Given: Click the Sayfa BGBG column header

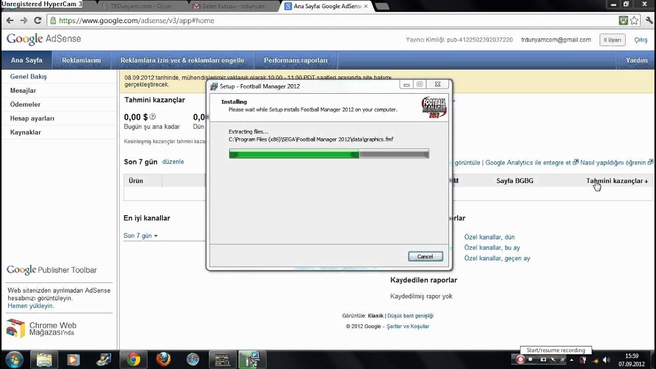Looking at the screenshot, I should click(515, 181).
